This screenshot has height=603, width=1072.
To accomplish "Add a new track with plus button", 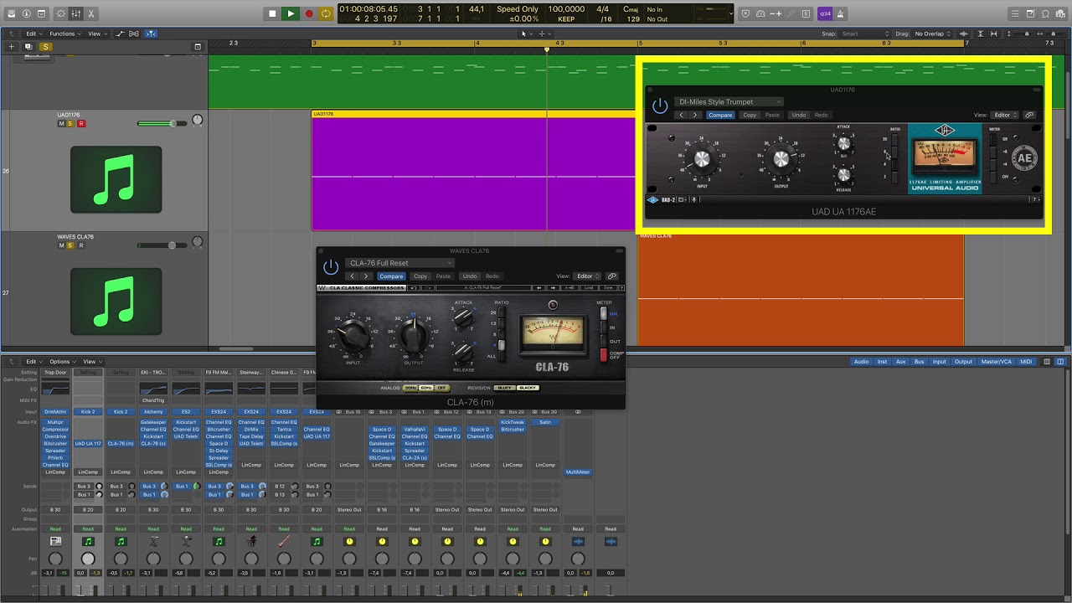I will [10, 47].
